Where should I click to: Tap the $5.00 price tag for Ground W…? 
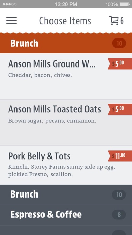coord(120,64)
